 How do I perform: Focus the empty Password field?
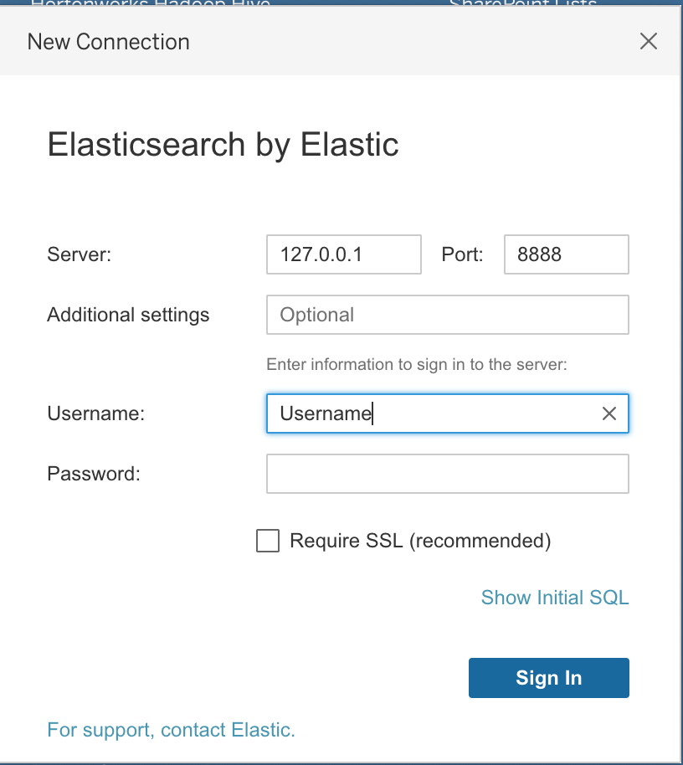click(447, 474)
